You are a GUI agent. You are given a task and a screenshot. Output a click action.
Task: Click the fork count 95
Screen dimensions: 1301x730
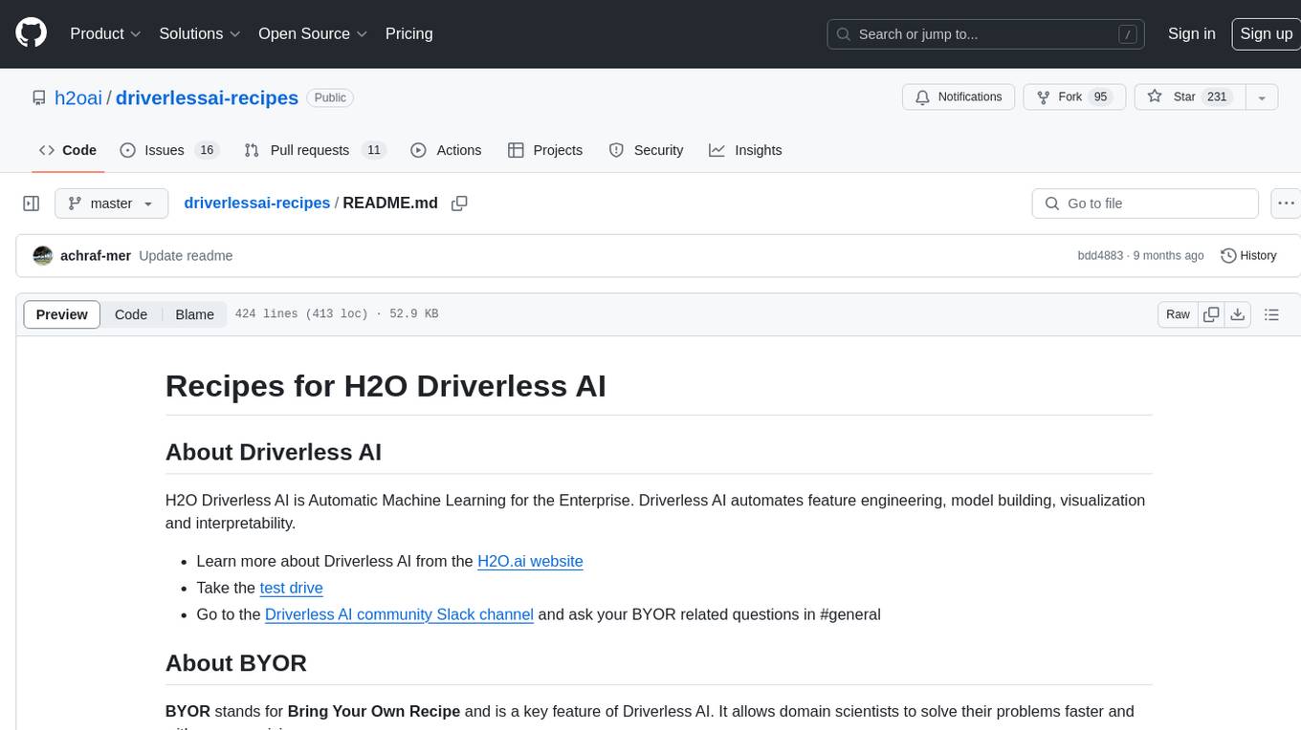coord(1100,97)
